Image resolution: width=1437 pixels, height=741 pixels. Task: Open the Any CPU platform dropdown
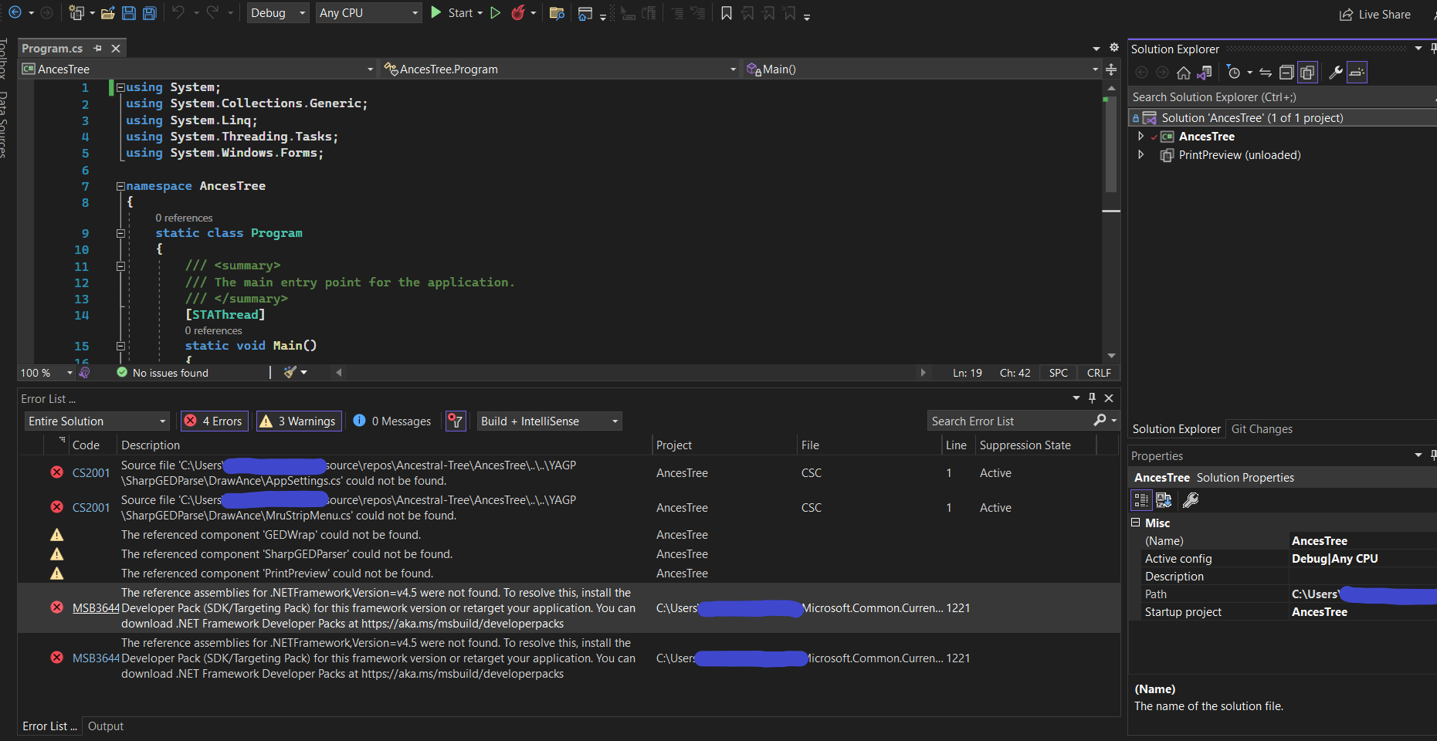click(x=368, y=13)
